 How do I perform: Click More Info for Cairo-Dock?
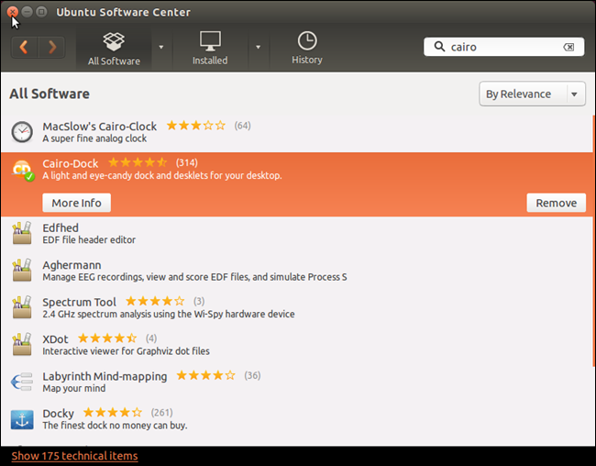76,203
